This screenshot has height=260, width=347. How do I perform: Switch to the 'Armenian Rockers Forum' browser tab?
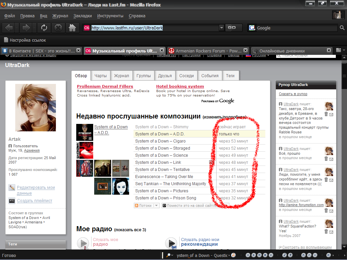tap(208, 51)
